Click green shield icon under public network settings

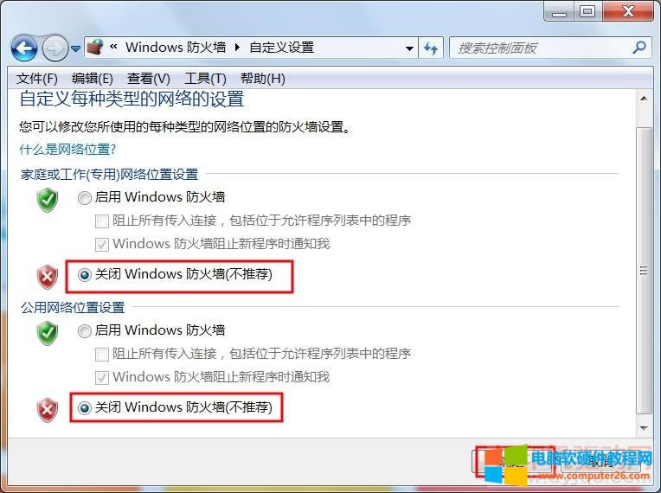point(48,333)
